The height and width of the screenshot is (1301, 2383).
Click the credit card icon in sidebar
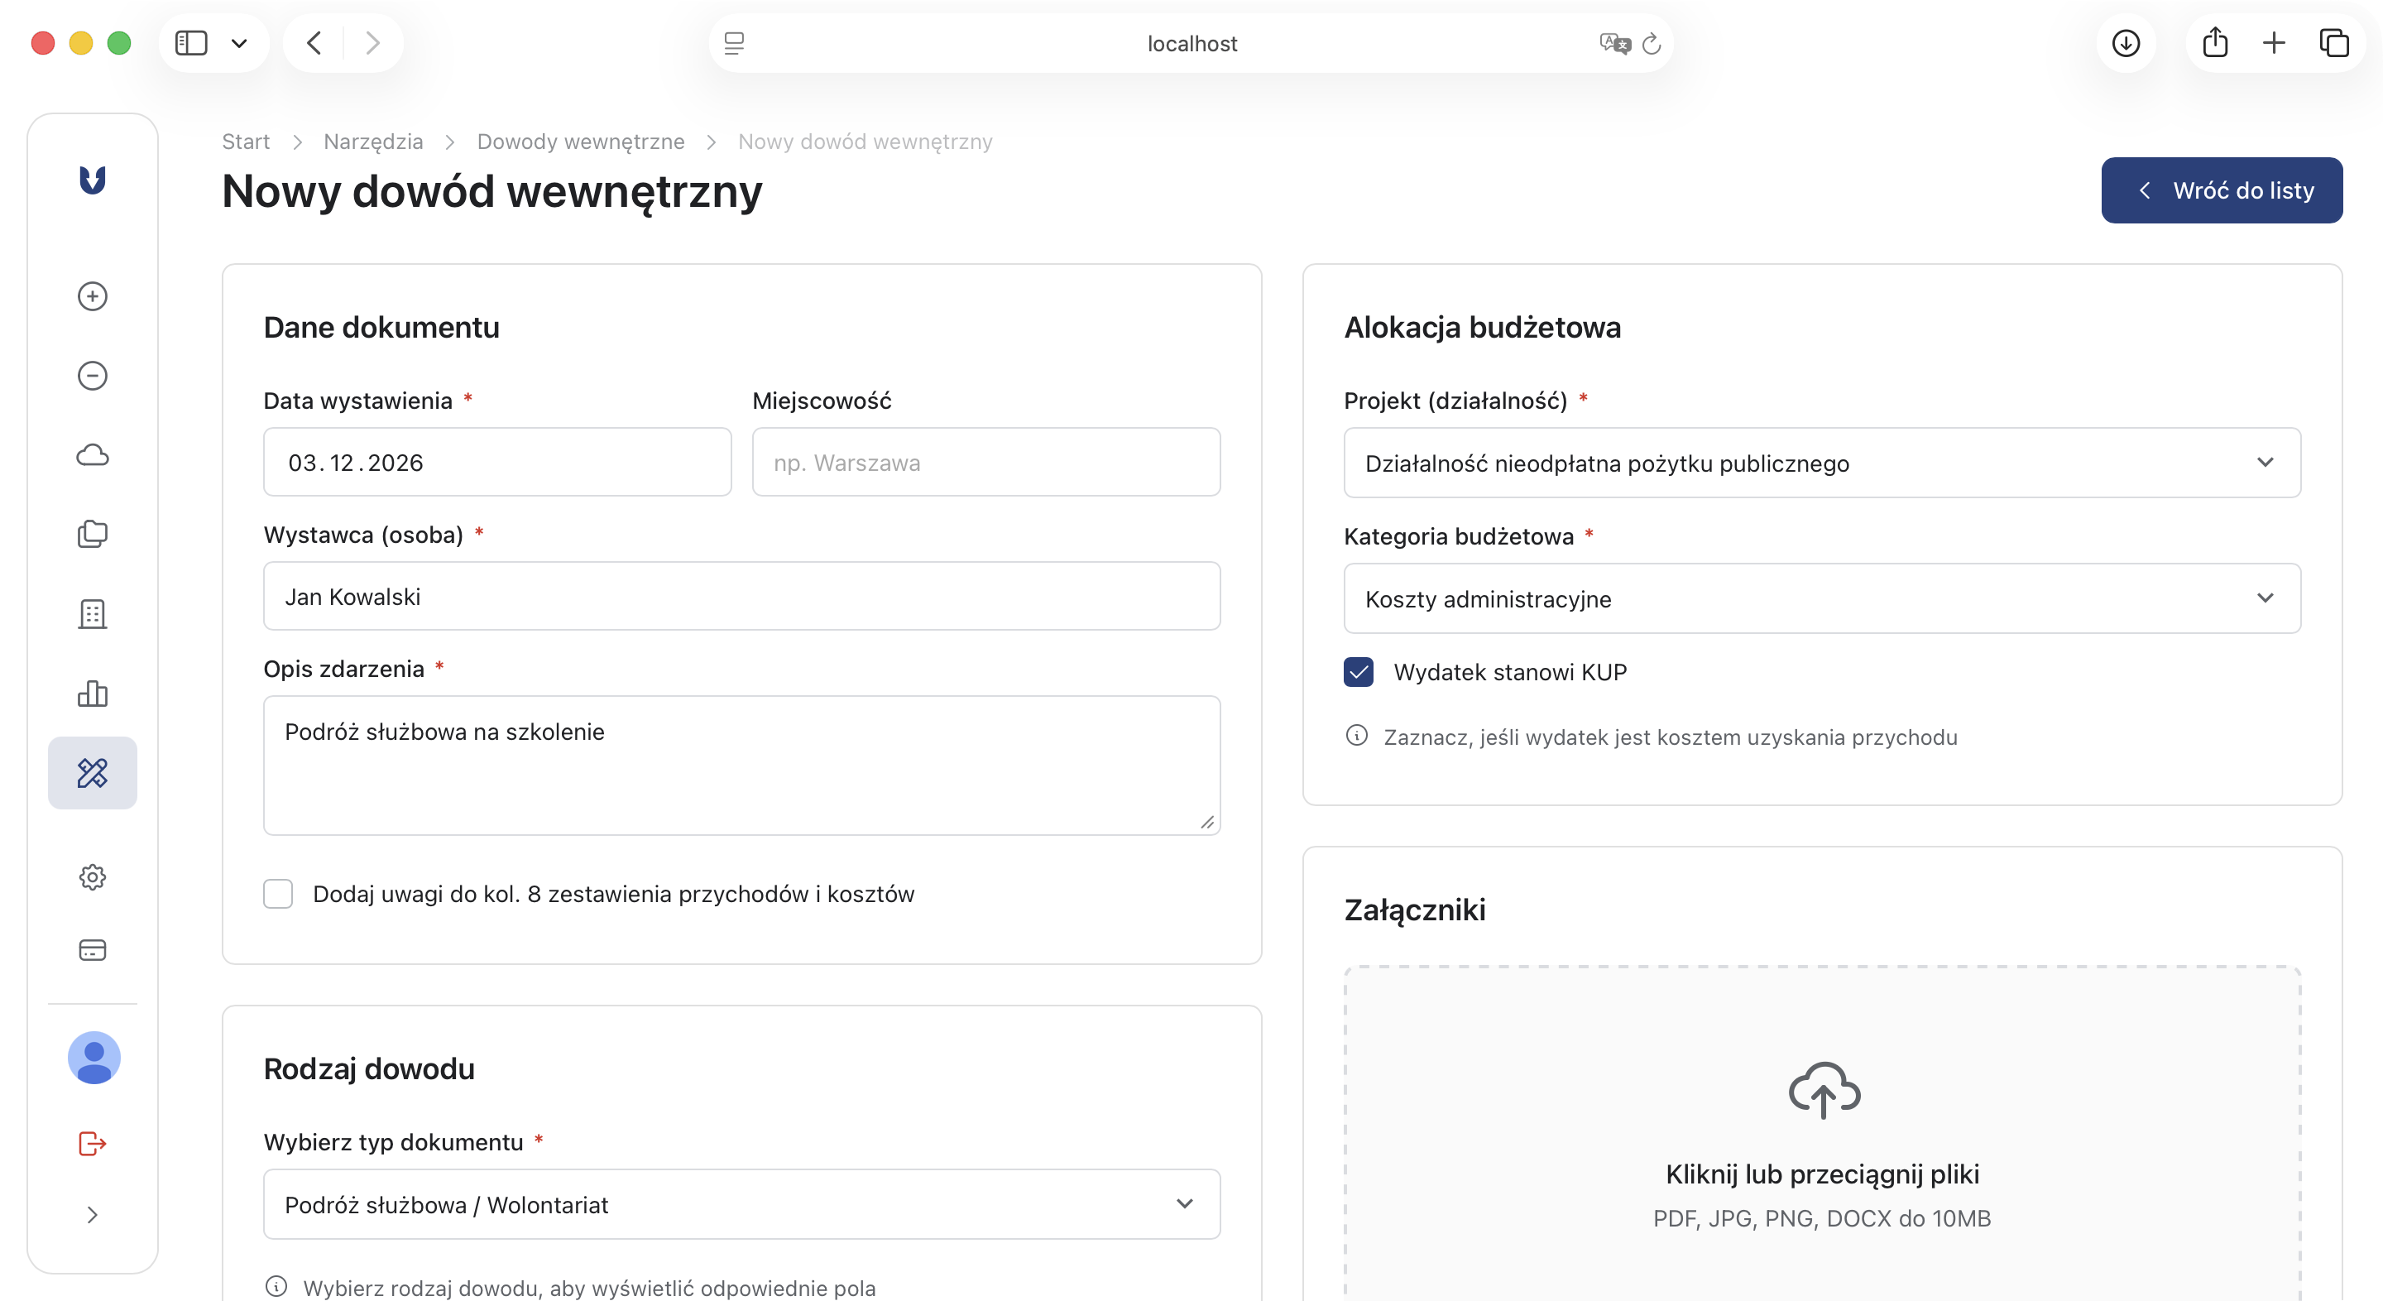click(x=93, y=950)
